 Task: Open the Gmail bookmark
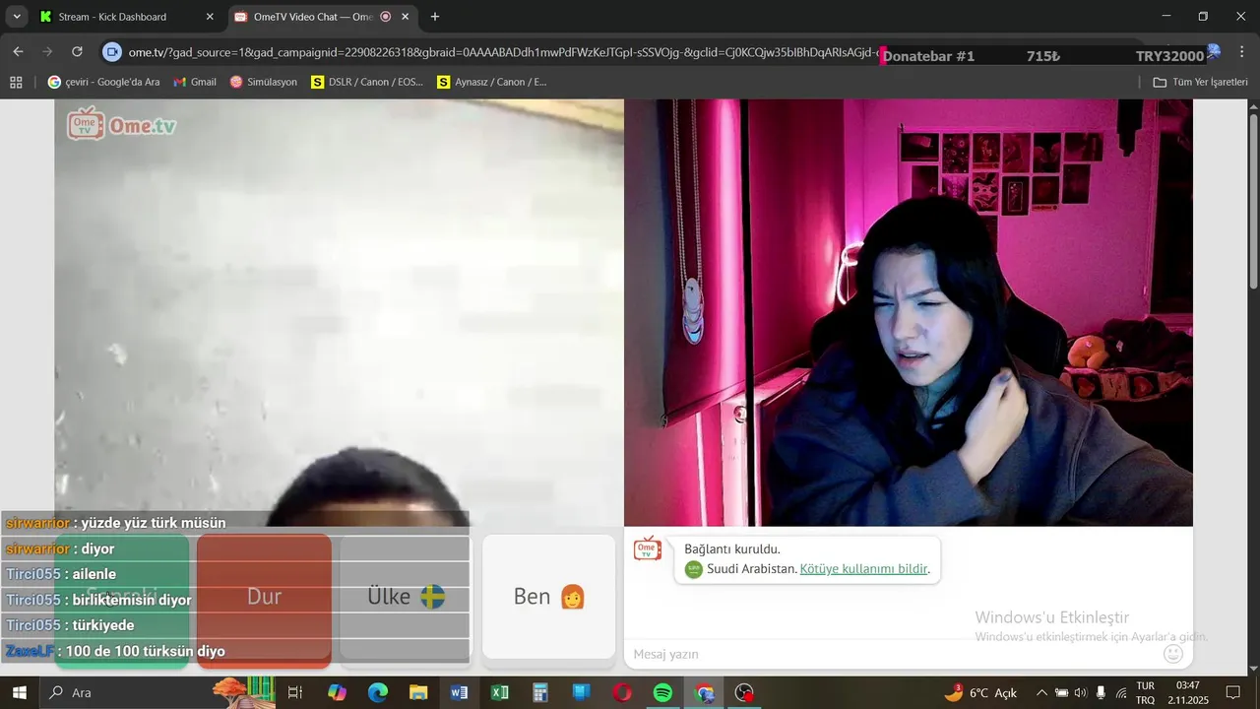(195, 82)
